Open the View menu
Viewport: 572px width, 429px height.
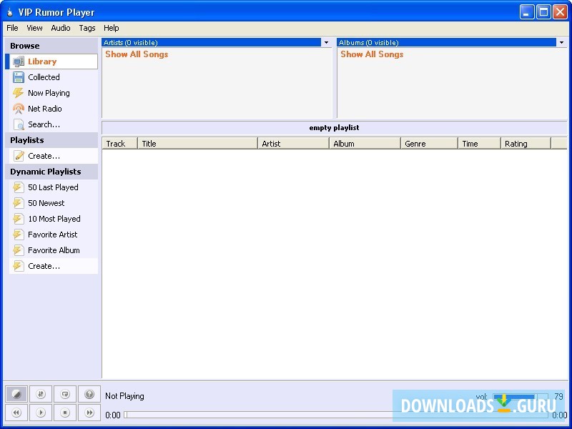[x=34, y=28]
